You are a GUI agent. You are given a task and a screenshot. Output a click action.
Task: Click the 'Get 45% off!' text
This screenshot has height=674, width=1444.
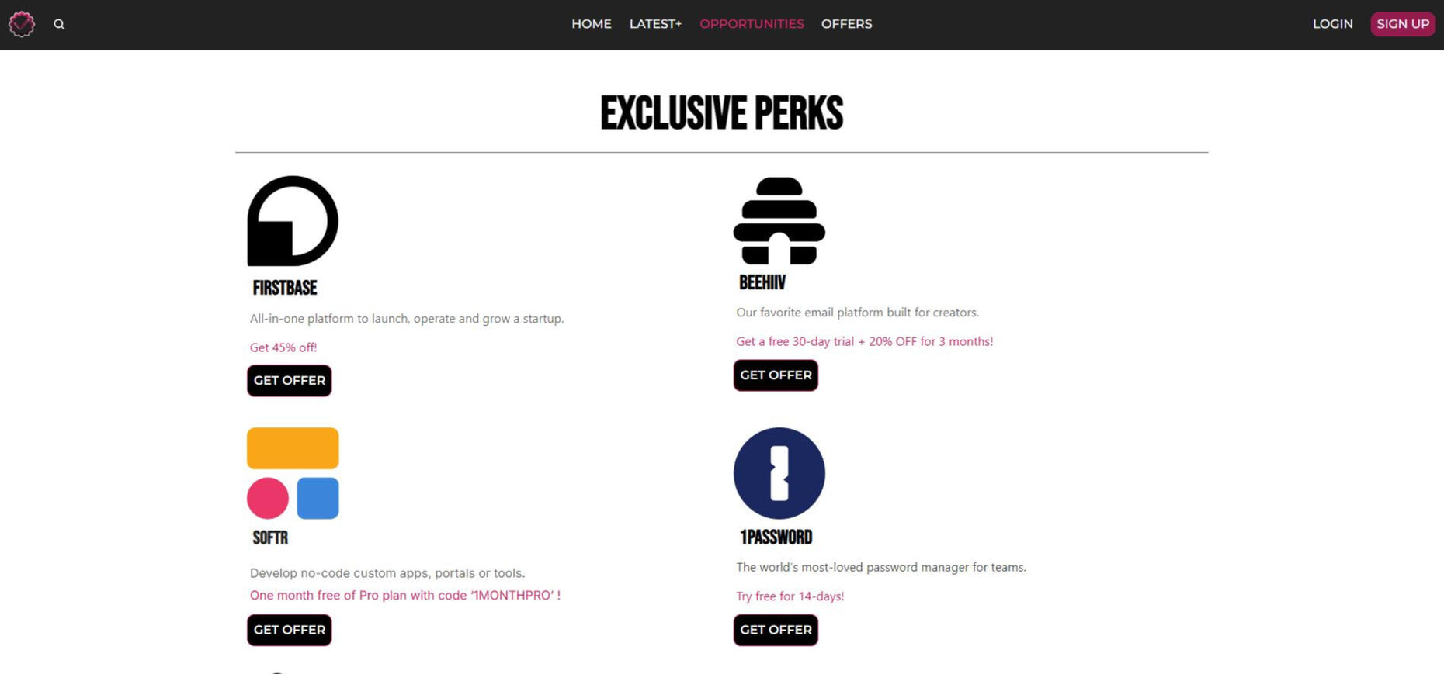pyautogui.click(x=283, y=347)
